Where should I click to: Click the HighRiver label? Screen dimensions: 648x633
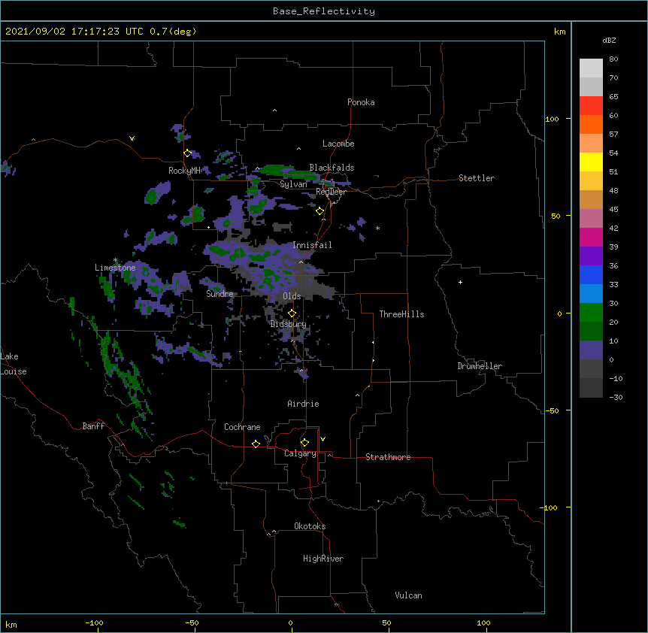tap(323, 559)
